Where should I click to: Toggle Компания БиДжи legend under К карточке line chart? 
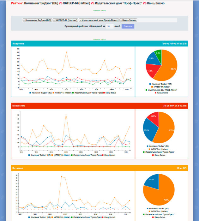pos(41,93)
